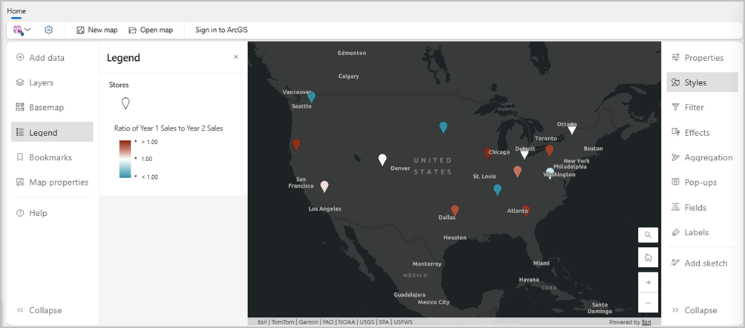Viewport: 745px width, 328px height.
Task: Click the red store pin at Atlanta
Action: [526, 211]
